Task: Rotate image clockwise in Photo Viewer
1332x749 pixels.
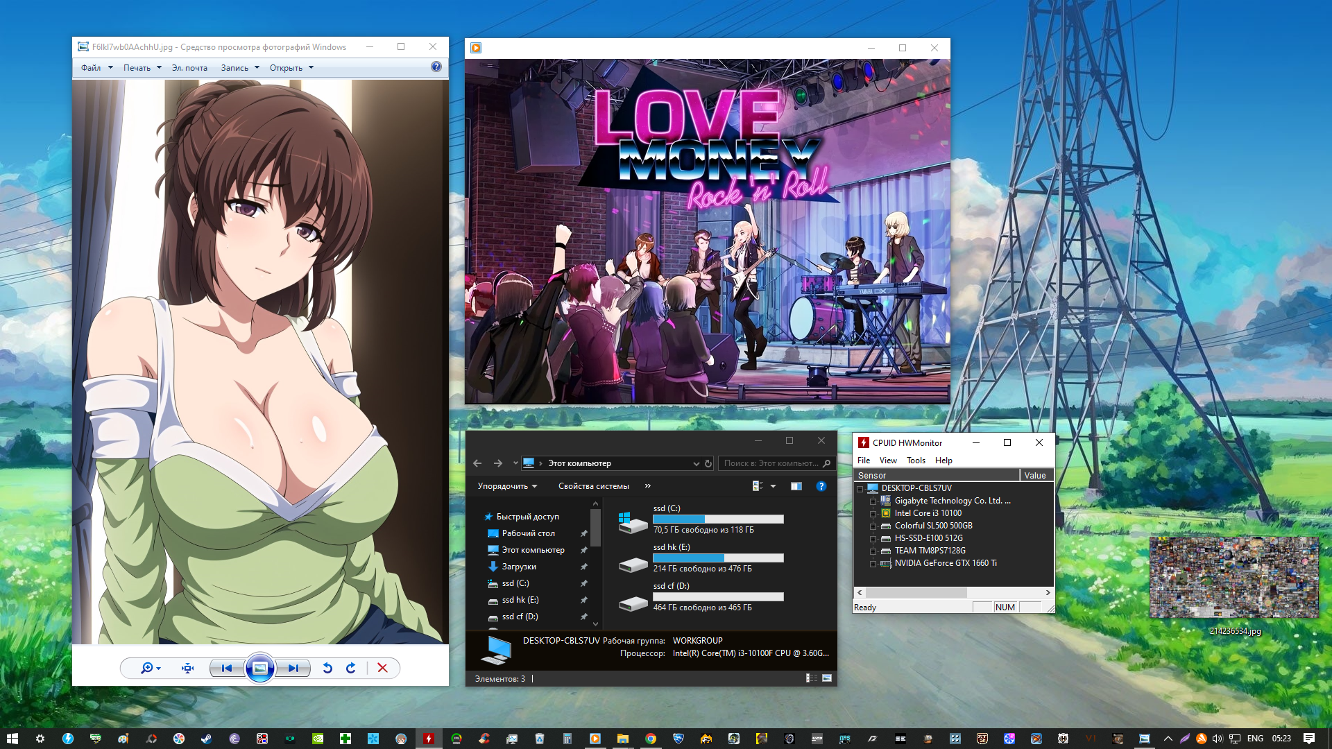Action: 351,668
